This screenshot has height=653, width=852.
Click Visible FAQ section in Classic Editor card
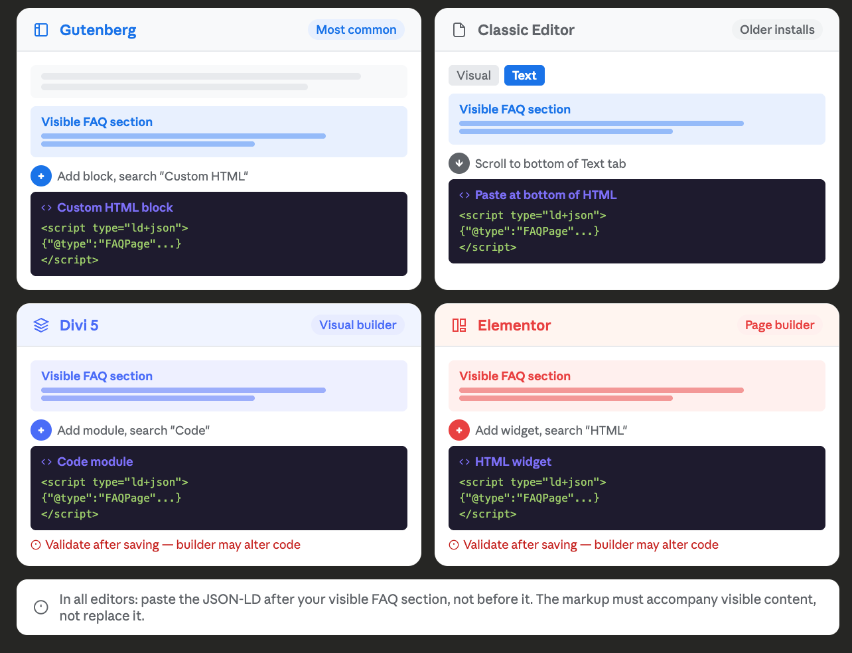(515, 109)
